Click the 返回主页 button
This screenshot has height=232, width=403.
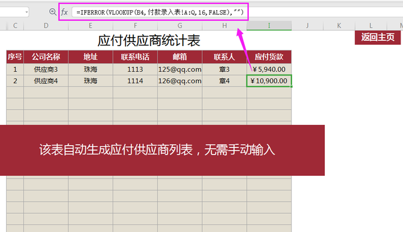(378, 38)
